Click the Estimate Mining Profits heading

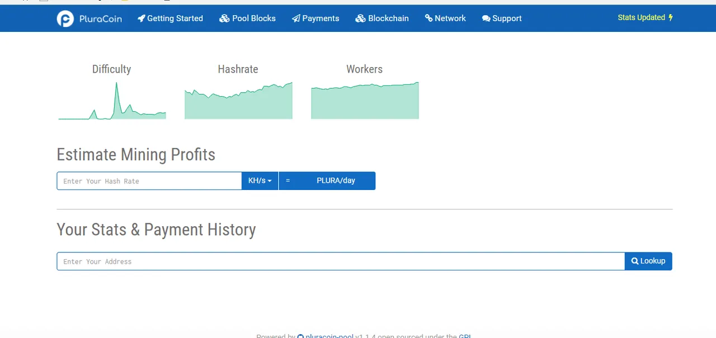coord(136,155)
